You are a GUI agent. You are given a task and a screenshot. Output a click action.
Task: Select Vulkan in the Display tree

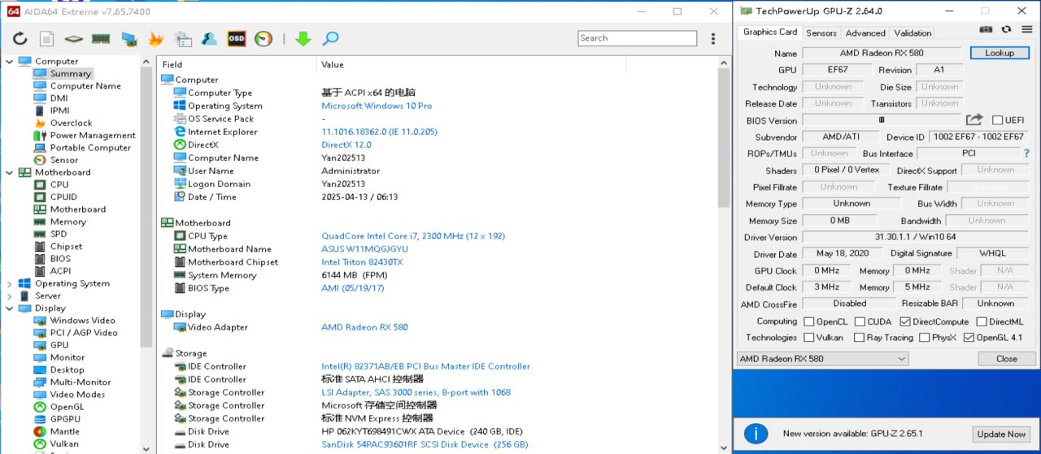pos(63,443)
